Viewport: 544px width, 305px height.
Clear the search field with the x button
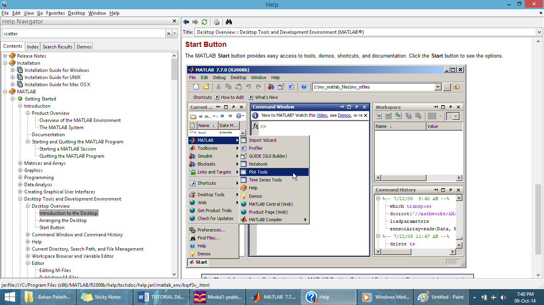[168, 34]
